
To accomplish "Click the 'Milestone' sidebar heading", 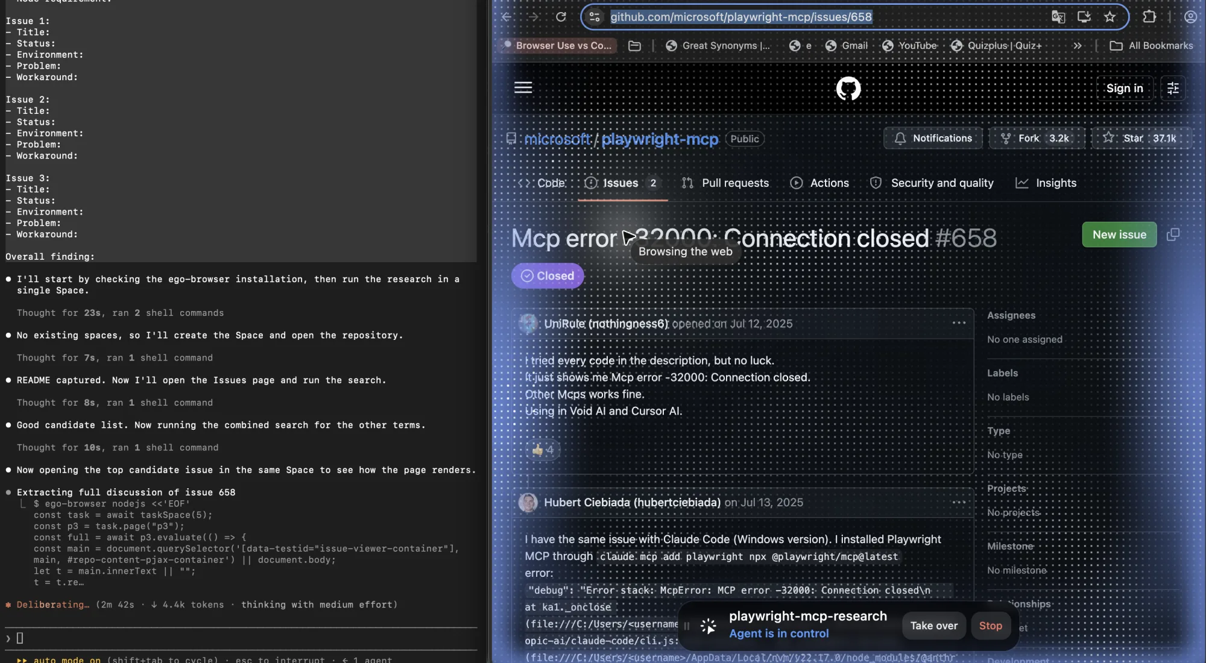I will (1010, 546).
